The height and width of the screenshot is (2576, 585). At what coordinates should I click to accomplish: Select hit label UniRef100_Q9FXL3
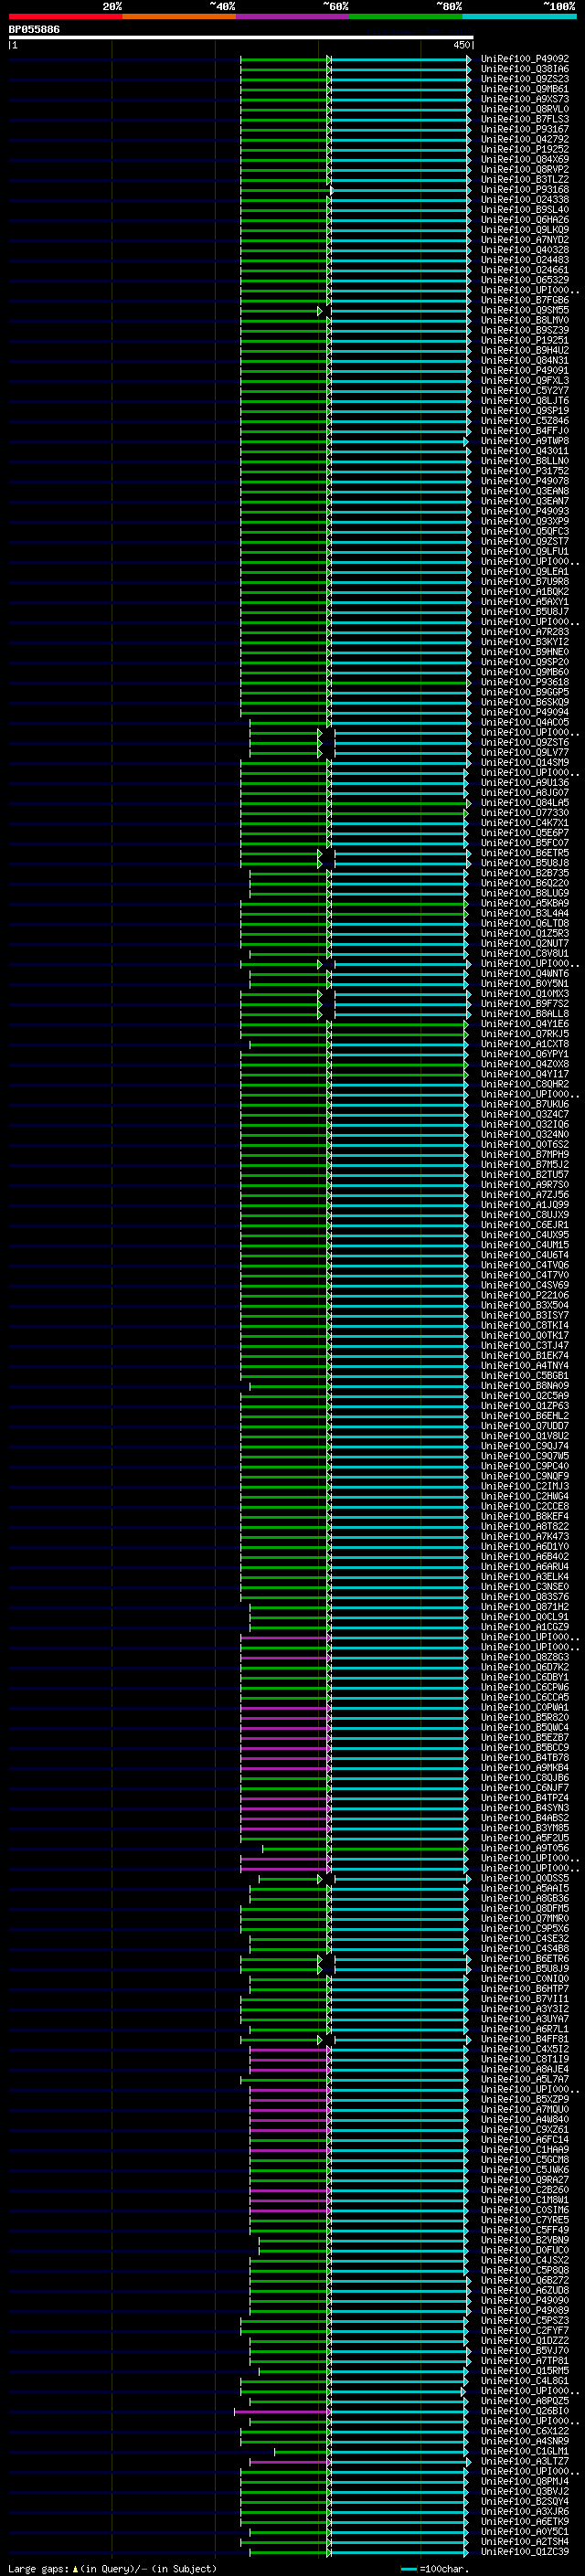tap(525, 381)
